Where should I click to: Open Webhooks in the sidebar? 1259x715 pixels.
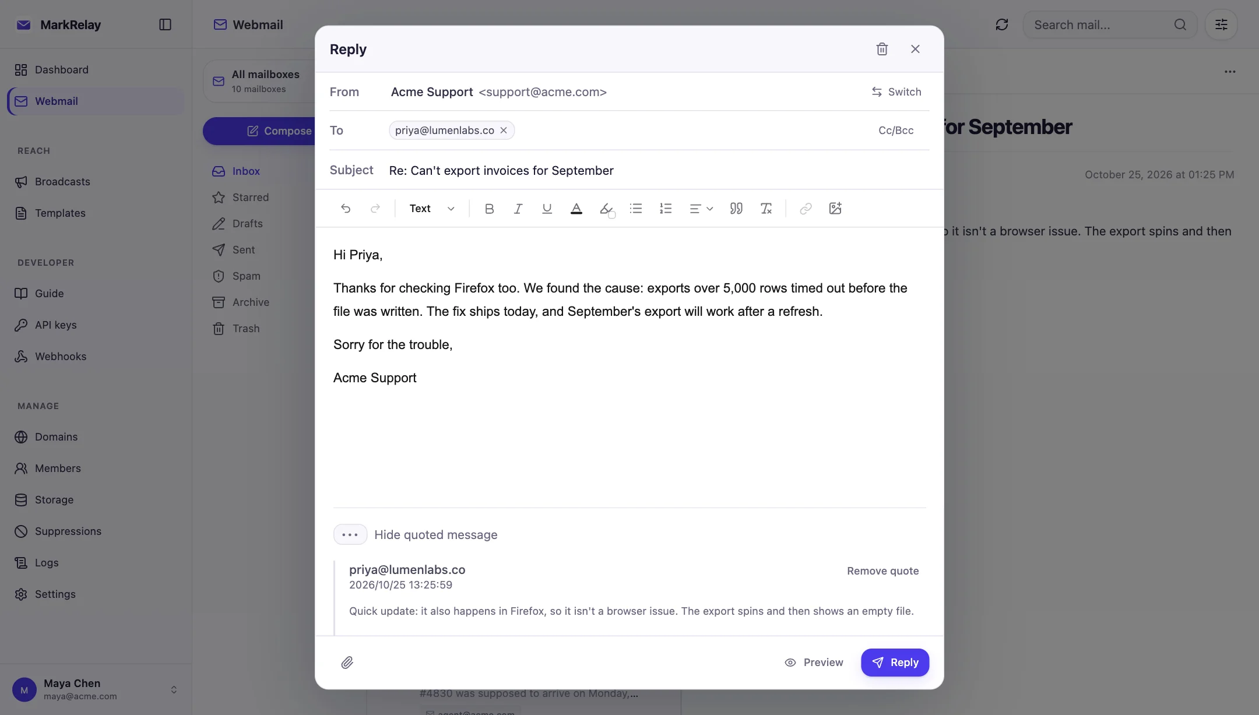click(x=96, y=357)
